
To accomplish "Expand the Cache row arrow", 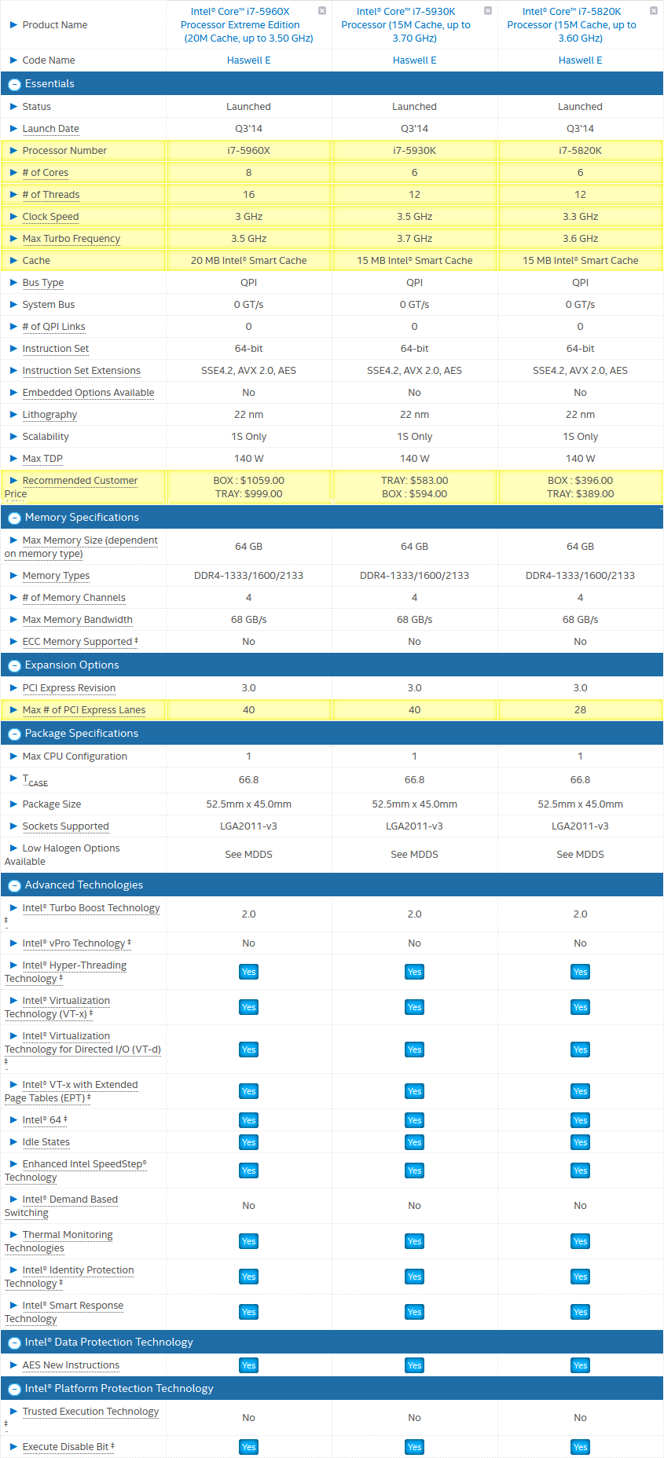I will 13,261.
